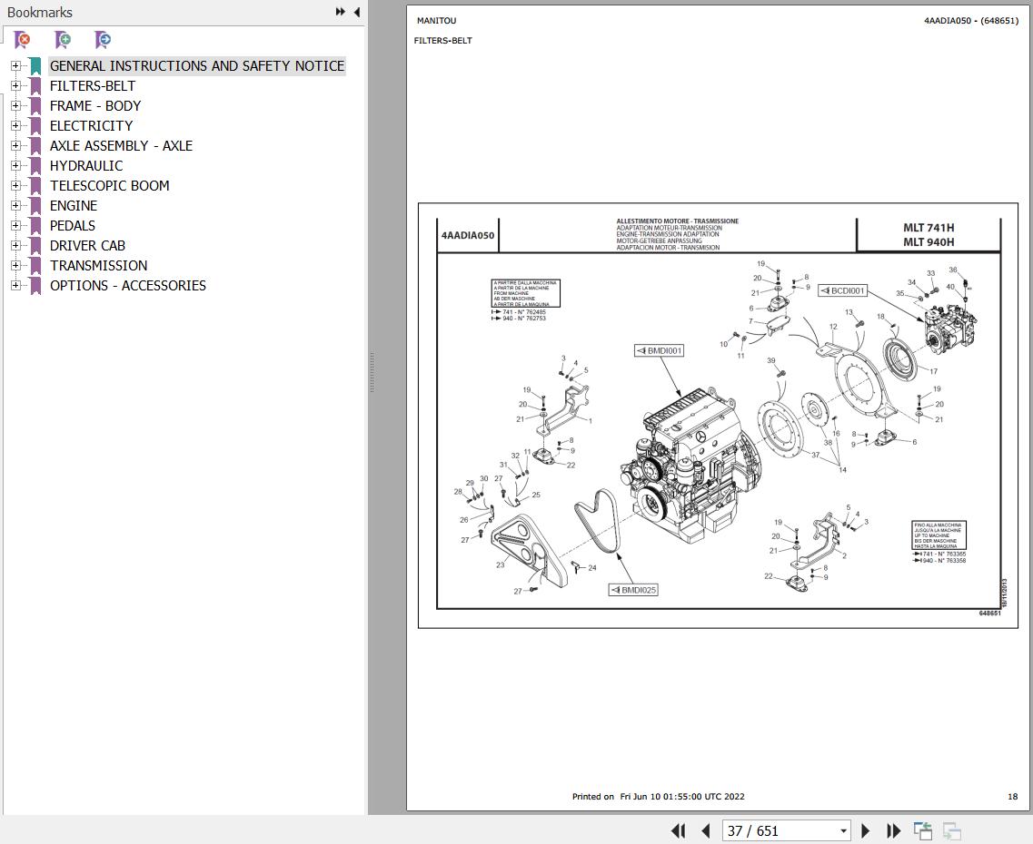Viewport: 1033px width, 844px height.
Task: Click the DRIVER CAB bookmark ribbon icon
Action: pos(35,245)
